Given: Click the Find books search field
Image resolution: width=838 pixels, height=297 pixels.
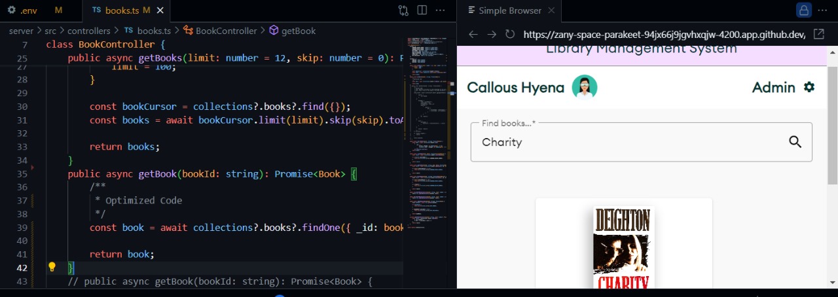Looking at the screenshot, I should click(628, 142).
